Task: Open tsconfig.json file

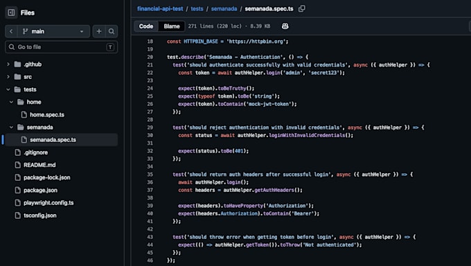Action: tap(40, 216)
